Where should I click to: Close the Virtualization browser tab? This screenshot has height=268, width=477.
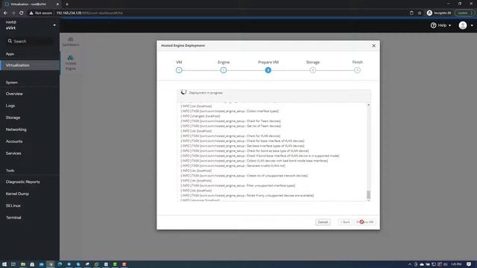(x=57, y=4)
